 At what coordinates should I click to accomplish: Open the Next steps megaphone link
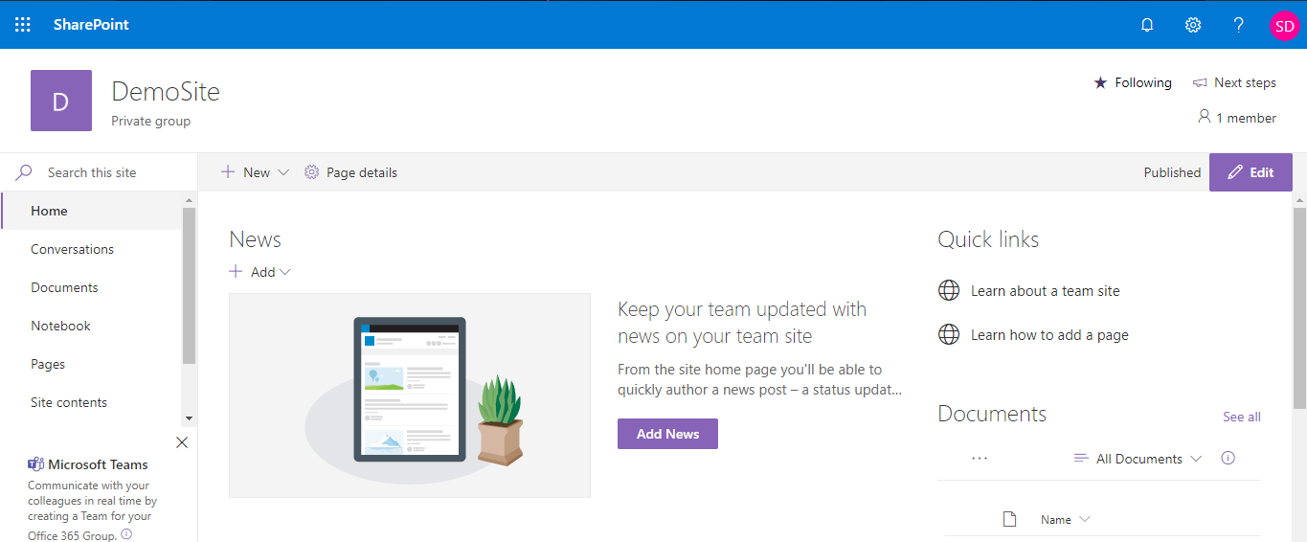tap(1234, 82)
